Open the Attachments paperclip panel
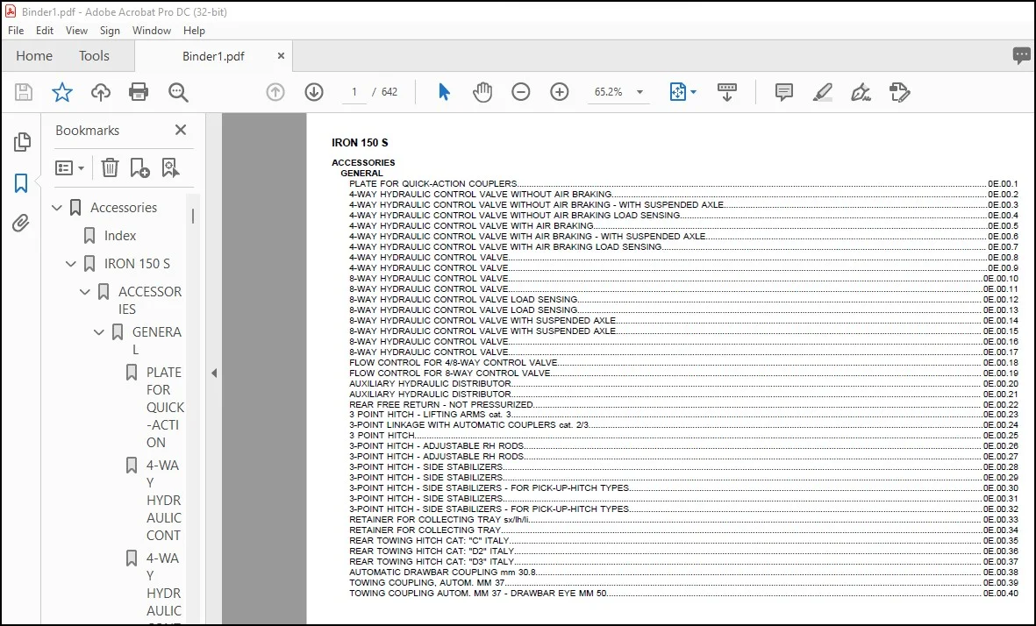This screenshot has width=1036, height=626. tap(21, 224)
